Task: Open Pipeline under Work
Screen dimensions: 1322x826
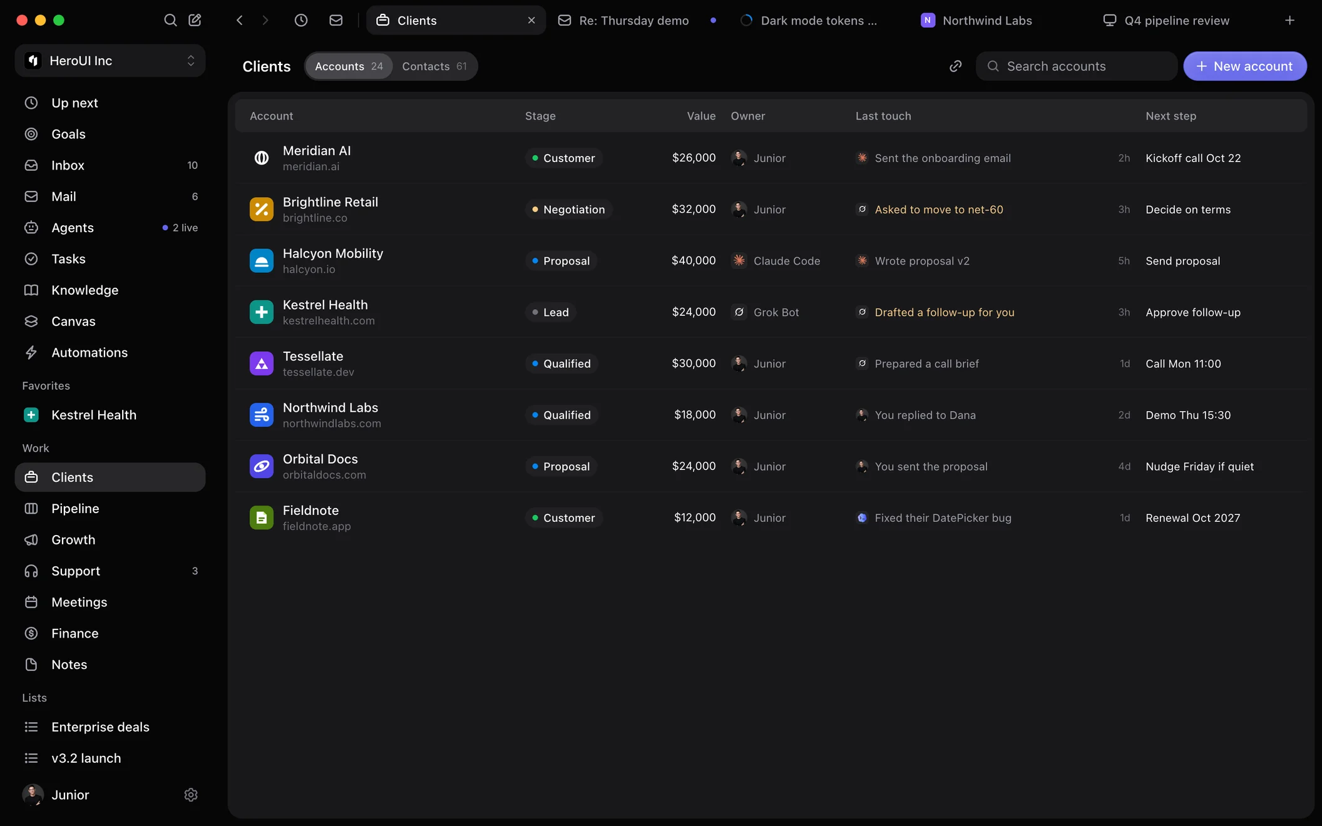Action: pyautogui.click(x=110, y=509)
